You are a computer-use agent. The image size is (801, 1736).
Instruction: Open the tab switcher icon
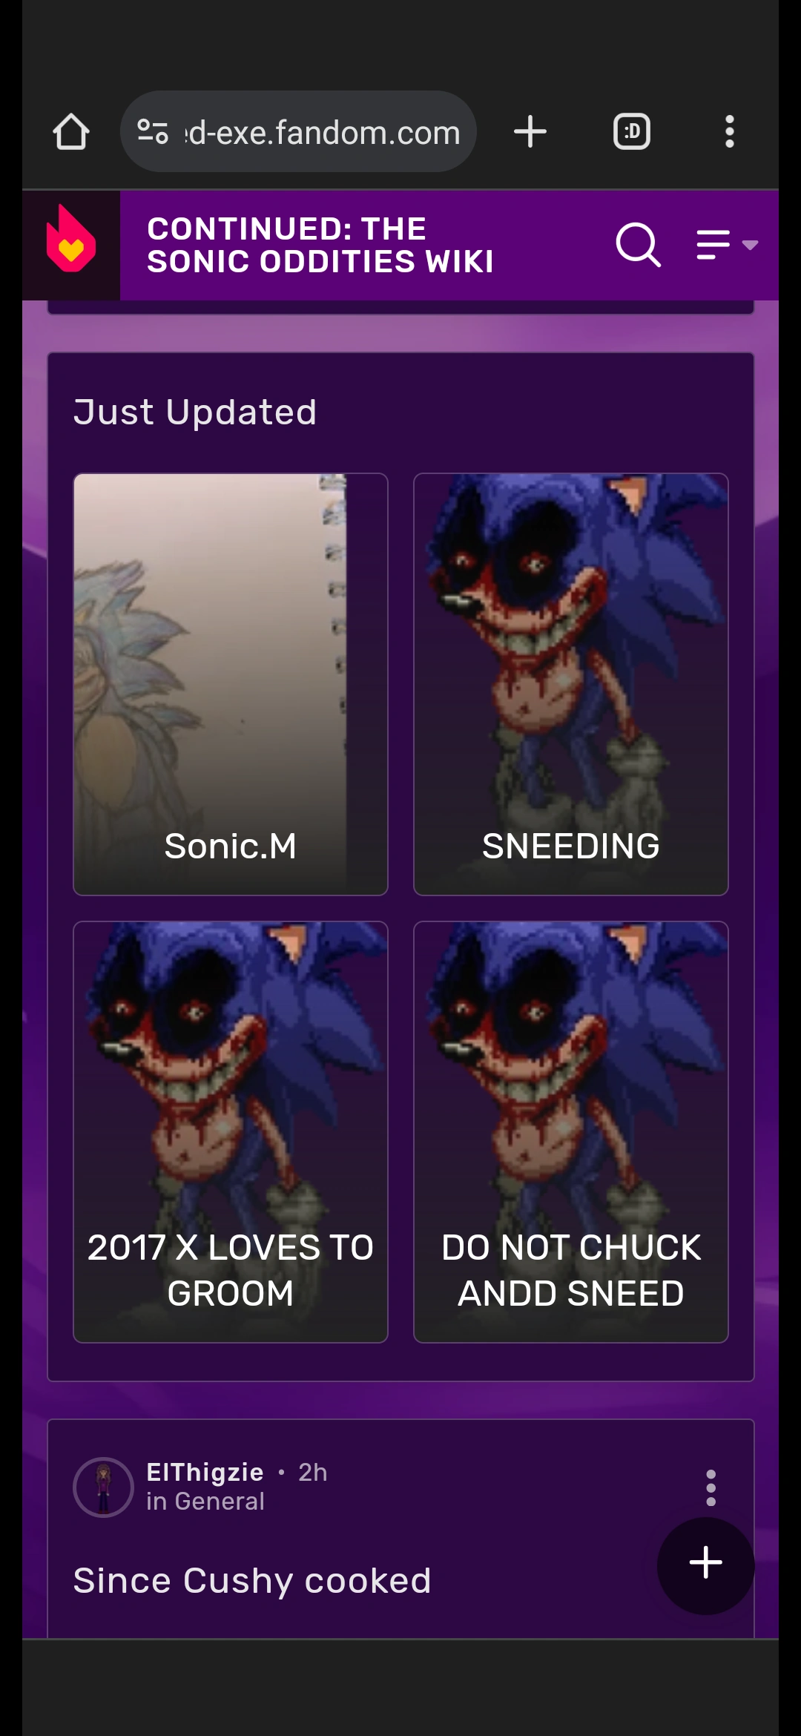pyautogui.click(x=632, y=131)
